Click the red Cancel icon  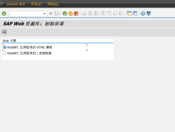(76, 13)
